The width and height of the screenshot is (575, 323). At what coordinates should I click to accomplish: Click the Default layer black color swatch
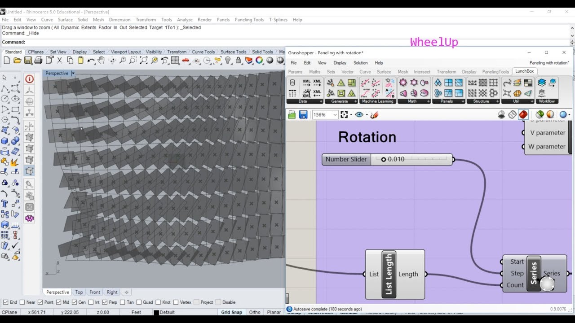[156, 312]
